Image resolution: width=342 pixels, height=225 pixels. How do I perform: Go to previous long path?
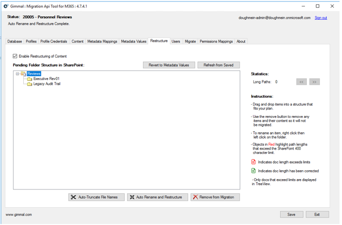(x=301, y=82)
